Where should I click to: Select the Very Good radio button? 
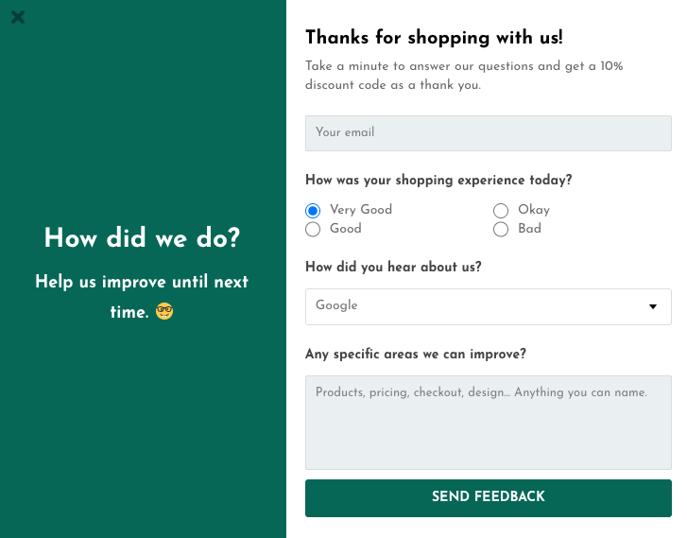(313, 211)
